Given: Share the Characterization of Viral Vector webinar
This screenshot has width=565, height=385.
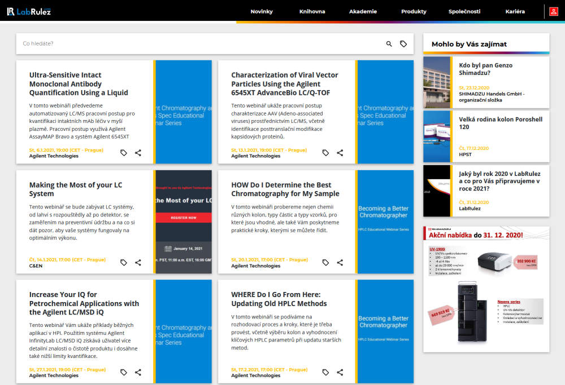Looking at the screenshot, I should point(340,153).
